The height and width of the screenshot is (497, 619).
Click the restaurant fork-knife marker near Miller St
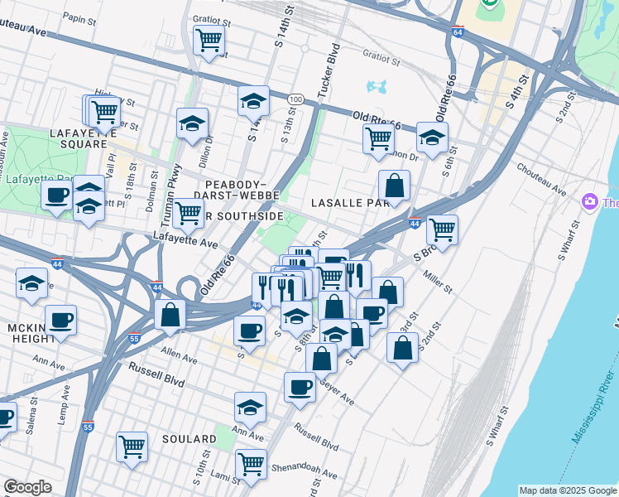[x=357, y=275]
